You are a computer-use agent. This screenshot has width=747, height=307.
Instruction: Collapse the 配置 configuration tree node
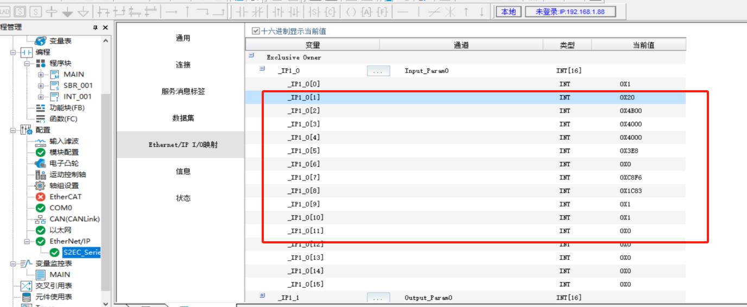point(12,130)
